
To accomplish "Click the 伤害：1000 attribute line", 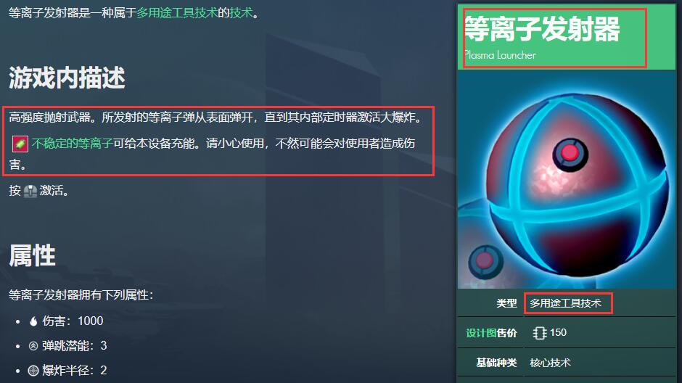I will 66,321.
